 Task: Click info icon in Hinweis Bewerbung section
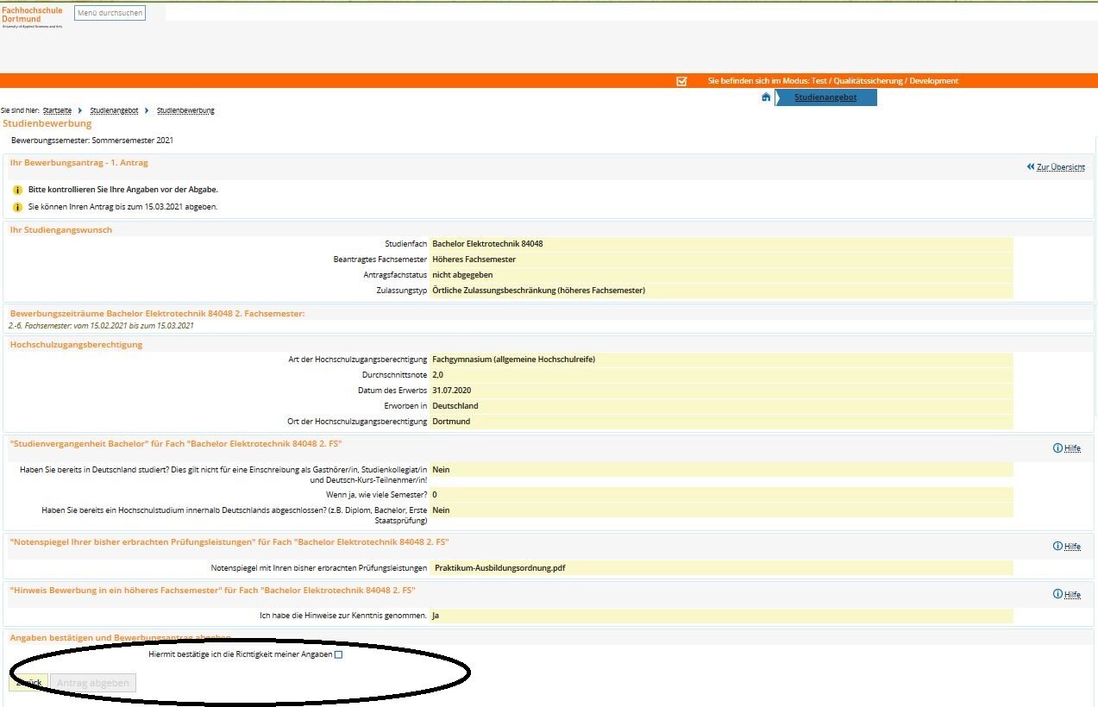pyautogui.click(x=1057, y=594)
